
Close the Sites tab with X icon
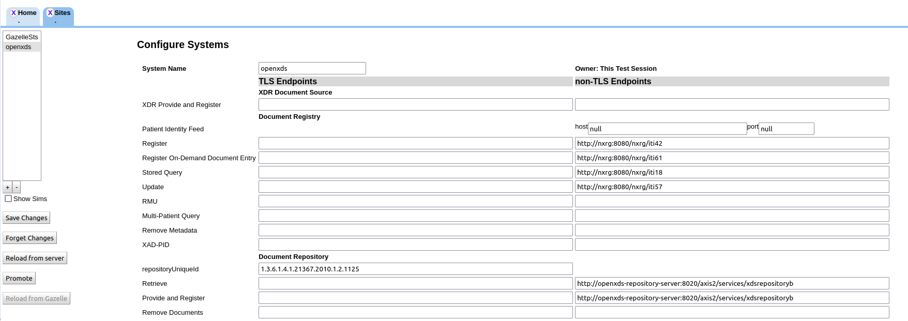50,13
